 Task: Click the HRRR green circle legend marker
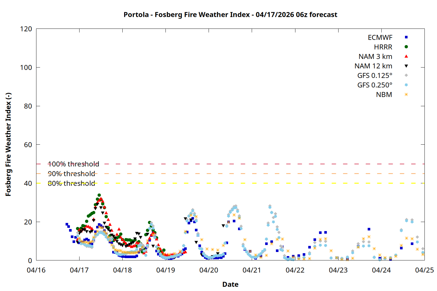pyautogui.click(x=406, y=47)
